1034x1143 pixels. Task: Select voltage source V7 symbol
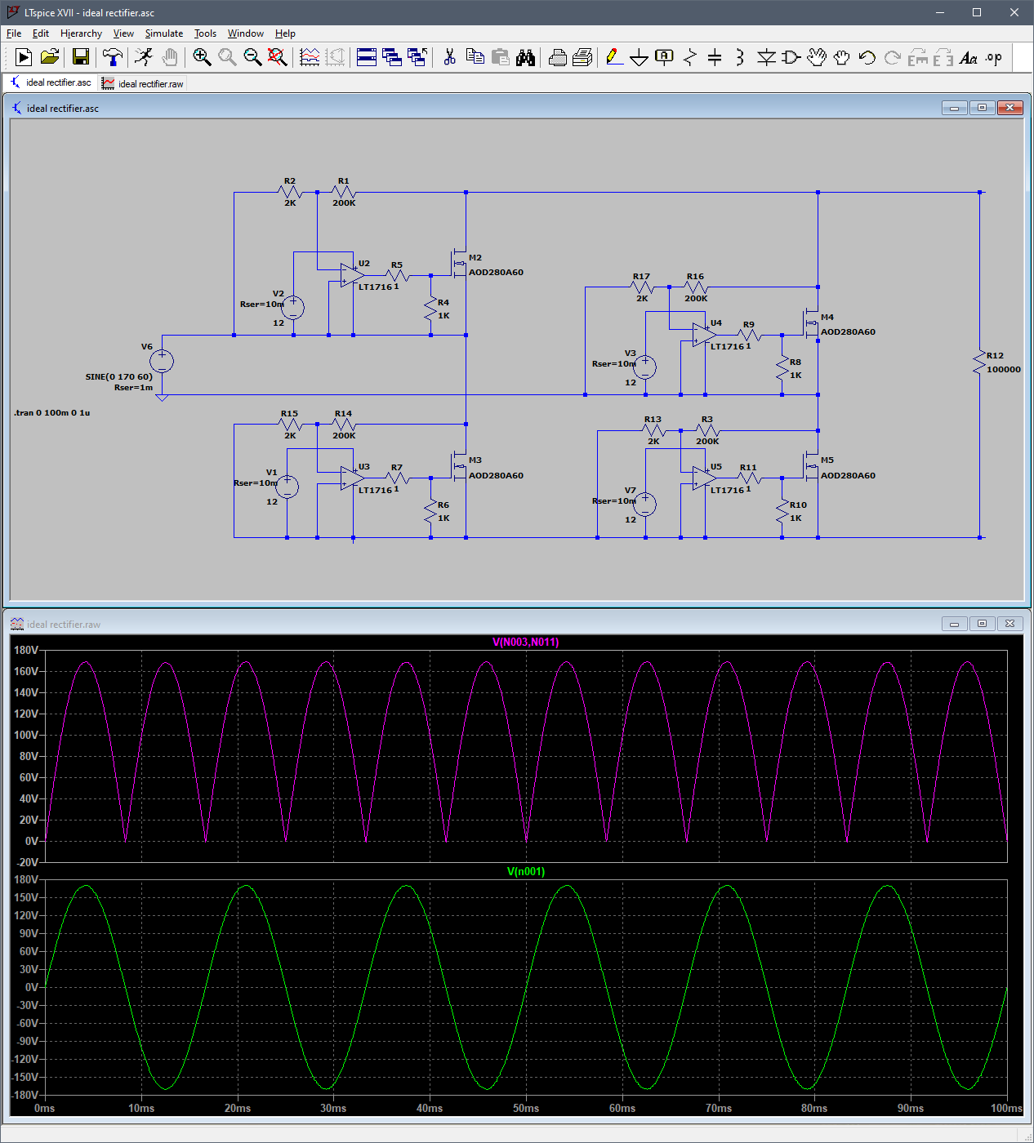coord(645,504)
